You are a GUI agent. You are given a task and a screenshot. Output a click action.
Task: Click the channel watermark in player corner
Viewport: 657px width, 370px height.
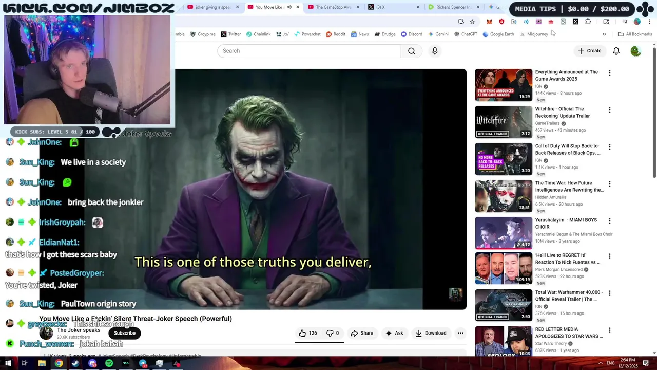coord(456,294)
